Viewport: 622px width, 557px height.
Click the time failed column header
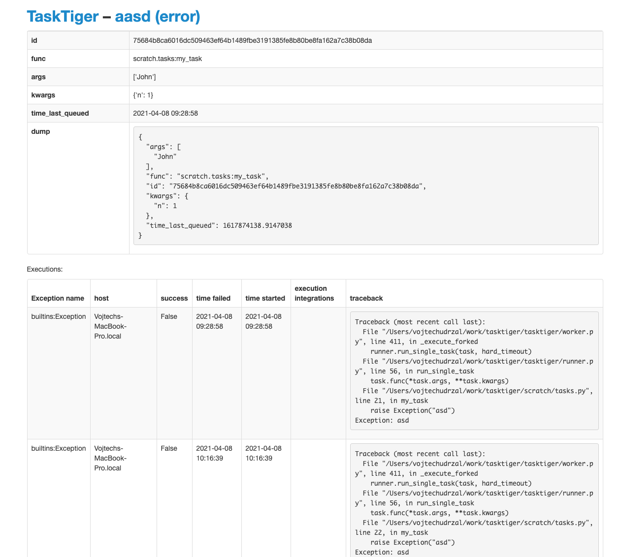click(213, 298)
